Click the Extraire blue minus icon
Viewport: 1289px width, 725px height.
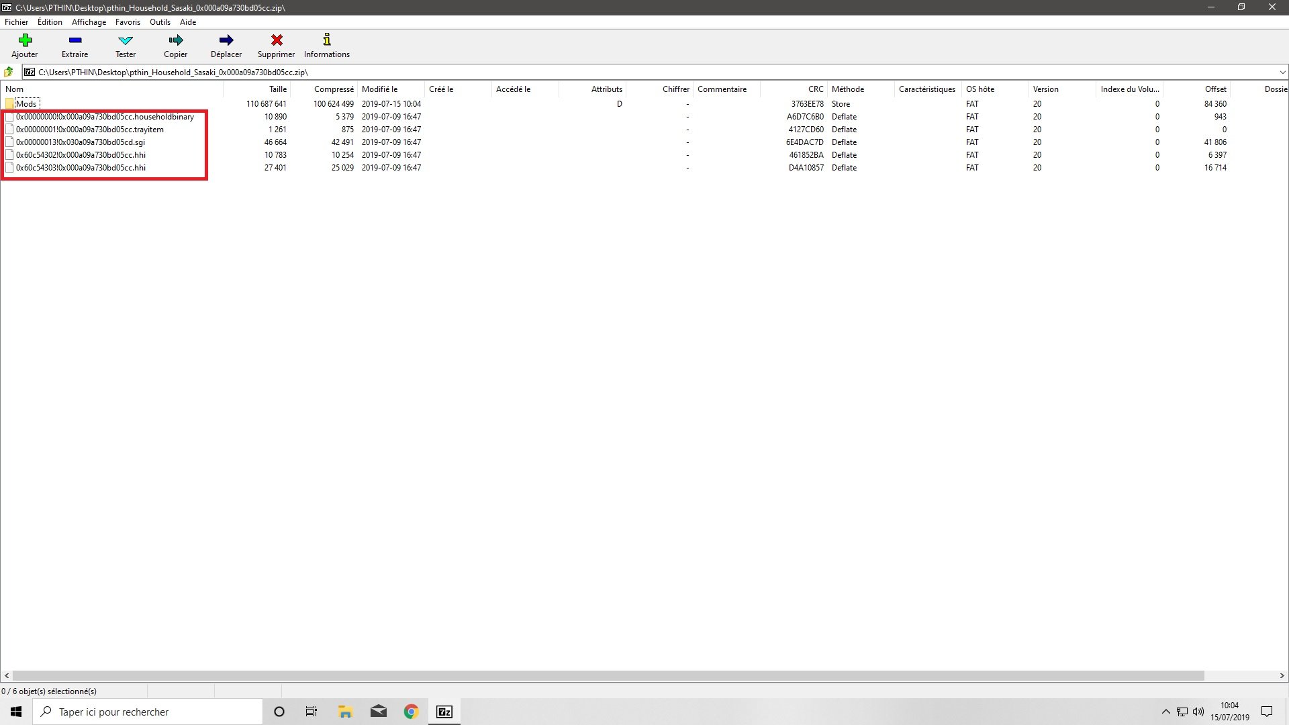(75, 41)
